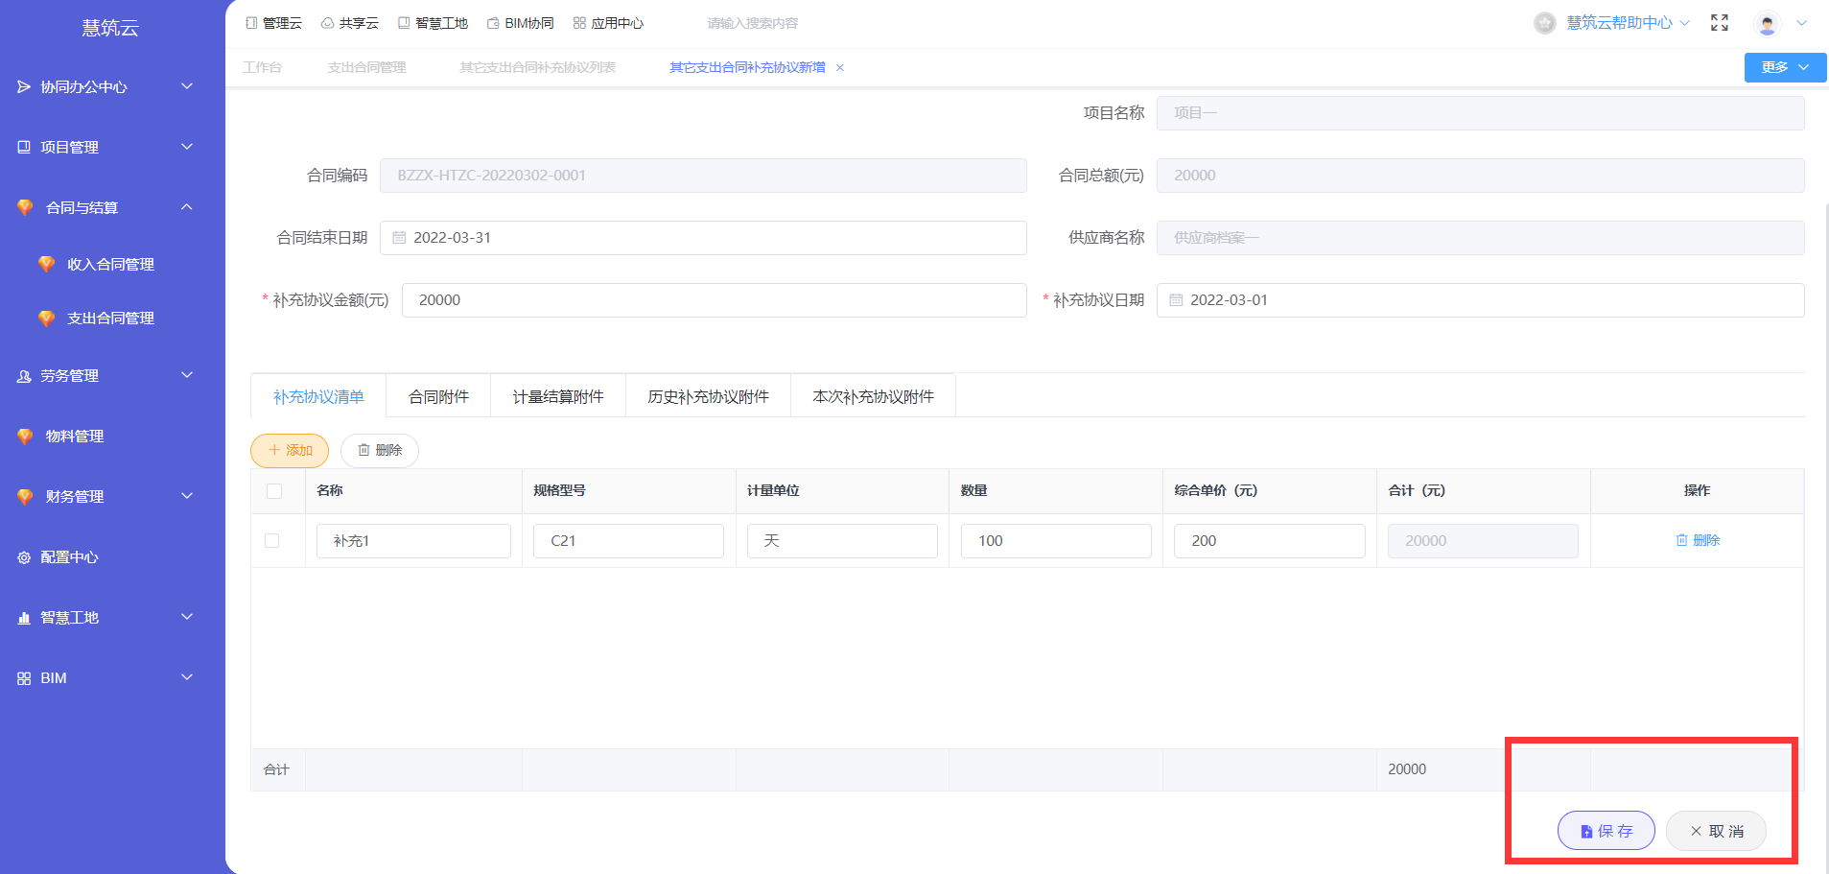The height and width of the screenshot is (874, 1829).
Task: Focus the top search input
Action: pyautogui.click(x=753, y=23)
